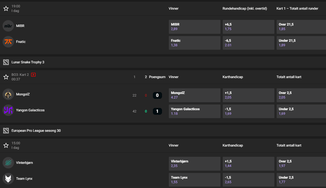Click the MongolZ team logo
The image size is (326, 188).
coord(8,94)
